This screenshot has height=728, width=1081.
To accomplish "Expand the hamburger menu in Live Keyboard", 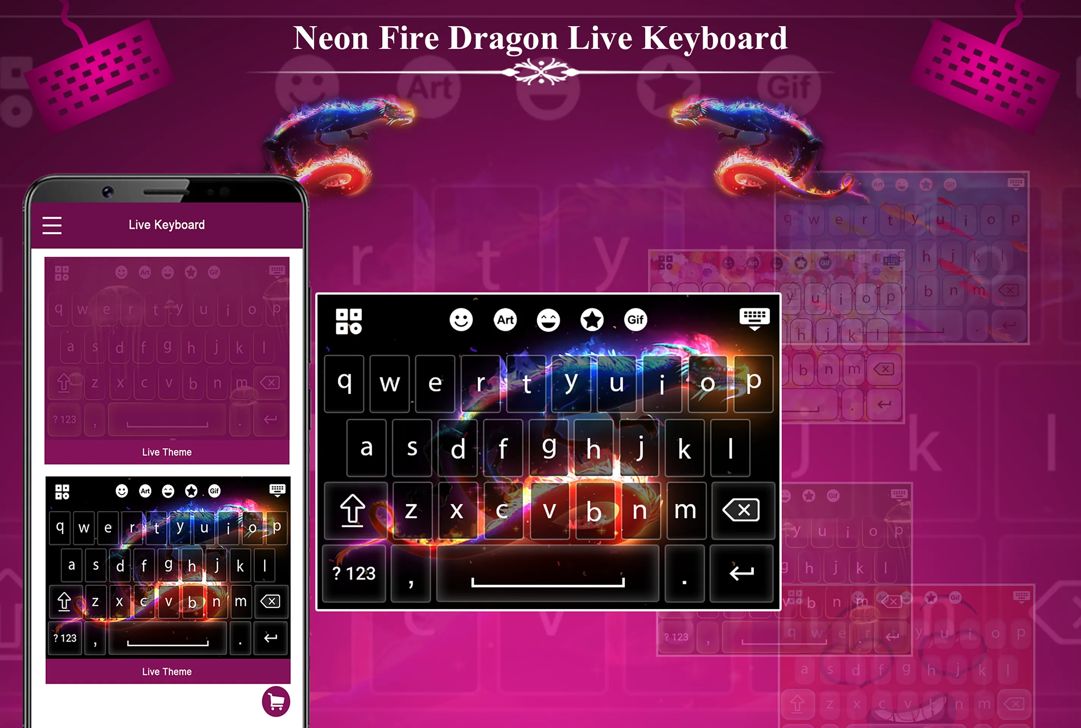I will [x=53, y=224].
